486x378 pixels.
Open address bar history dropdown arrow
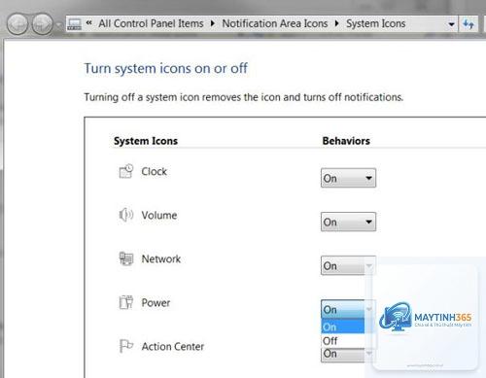click(x=451, y=24)
